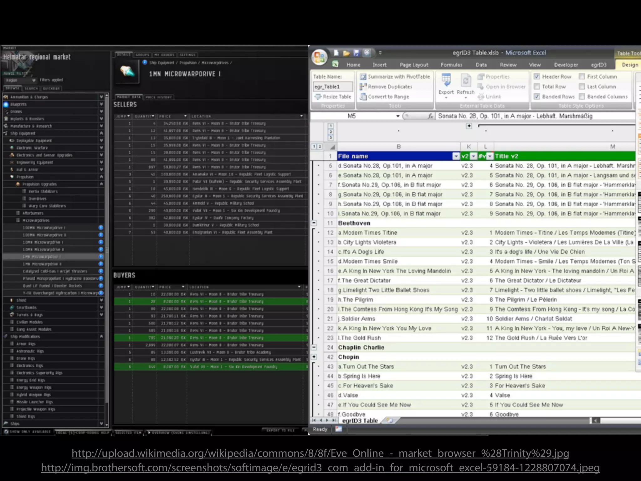The height and width of the screenshot is (481, 641).
Task: Click the macro record icon in Excel status bar
Action: click(339, 429)
